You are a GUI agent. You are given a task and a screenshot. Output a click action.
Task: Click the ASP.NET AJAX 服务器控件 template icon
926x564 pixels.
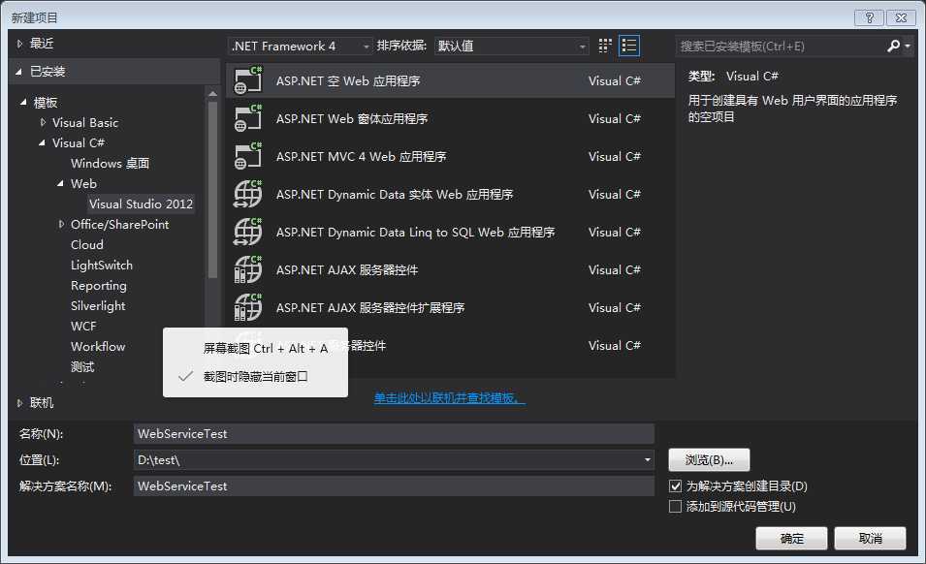[x=248, y=269]
